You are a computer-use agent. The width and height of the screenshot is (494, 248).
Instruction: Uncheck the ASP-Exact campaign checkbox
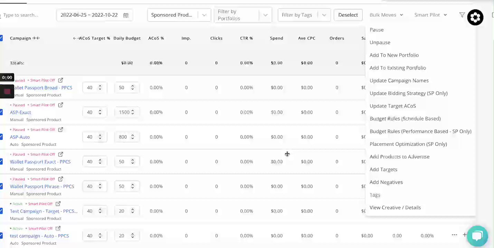(x=1, y=112)
